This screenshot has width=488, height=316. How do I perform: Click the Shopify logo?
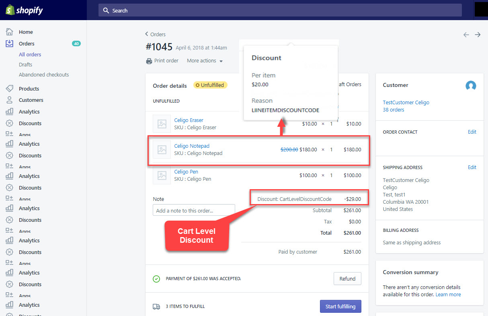coord(25,10)
